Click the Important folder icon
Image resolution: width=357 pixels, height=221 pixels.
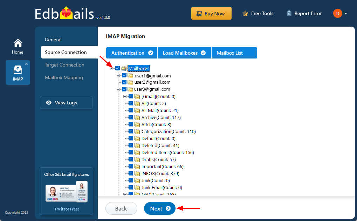(137, 167)
